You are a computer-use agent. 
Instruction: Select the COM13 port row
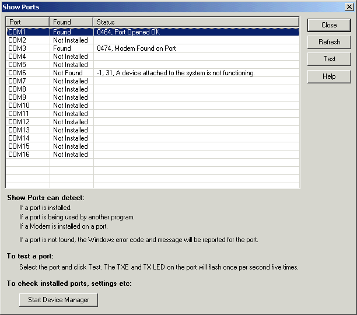click(153, 130)
